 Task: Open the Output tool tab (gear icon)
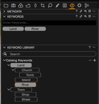pyautogui.click(x=79, y=5)
